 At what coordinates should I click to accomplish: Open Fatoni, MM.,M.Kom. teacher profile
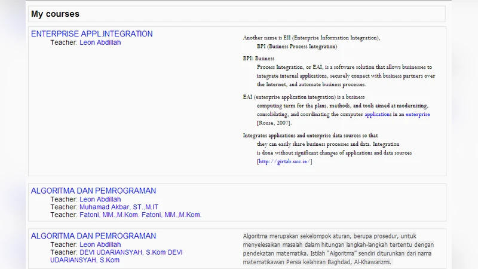[140, 215]
